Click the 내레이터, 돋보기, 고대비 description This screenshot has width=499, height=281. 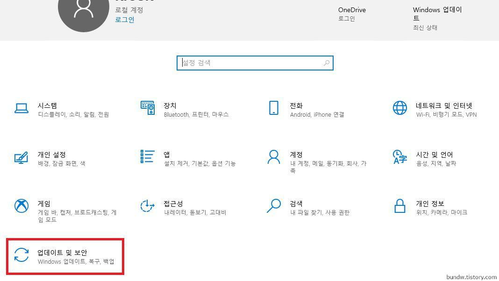coord(195,212)
